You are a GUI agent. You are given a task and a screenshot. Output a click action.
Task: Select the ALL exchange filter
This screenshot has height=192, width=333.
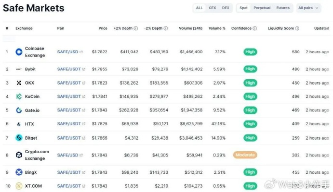tap(199, 8)
